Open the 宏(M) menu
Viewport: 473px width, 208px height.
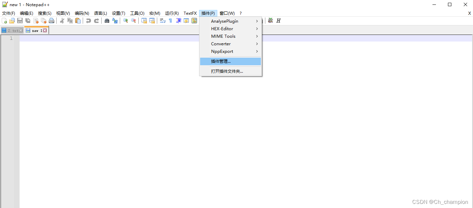click(154, 13)
